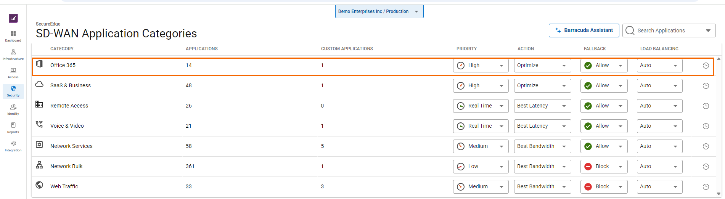Select the Identity sidebar icon
Viewport: 725px width, 199px height.
(13, 109)
